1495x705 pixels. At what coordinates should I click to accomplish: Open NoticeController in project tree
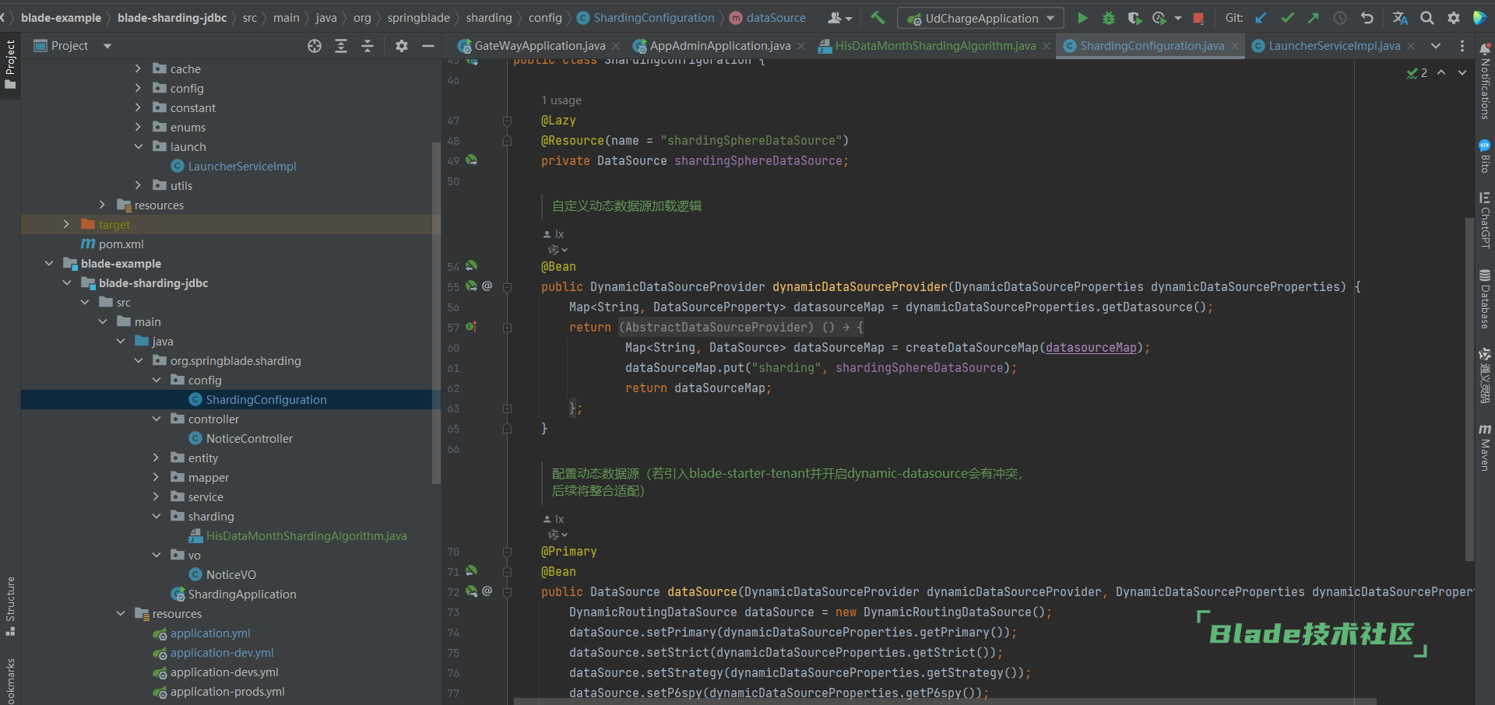[249, 438]
